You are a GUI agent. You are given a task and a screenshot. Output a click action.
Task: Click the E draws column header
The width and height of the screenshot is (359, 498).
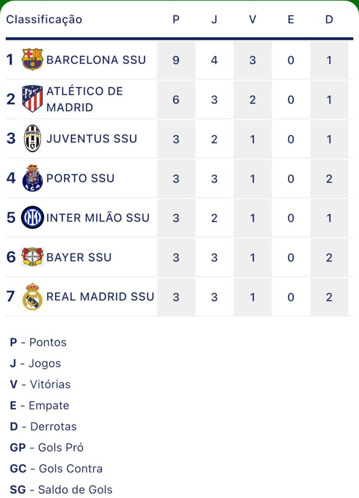(x=291, y=19)
